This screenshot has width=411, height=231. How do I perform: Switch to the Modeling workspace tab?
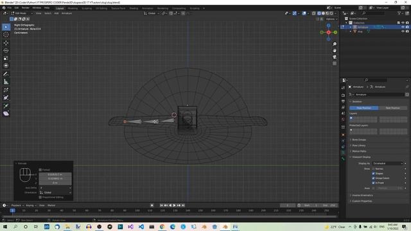(x=73, y=8)
